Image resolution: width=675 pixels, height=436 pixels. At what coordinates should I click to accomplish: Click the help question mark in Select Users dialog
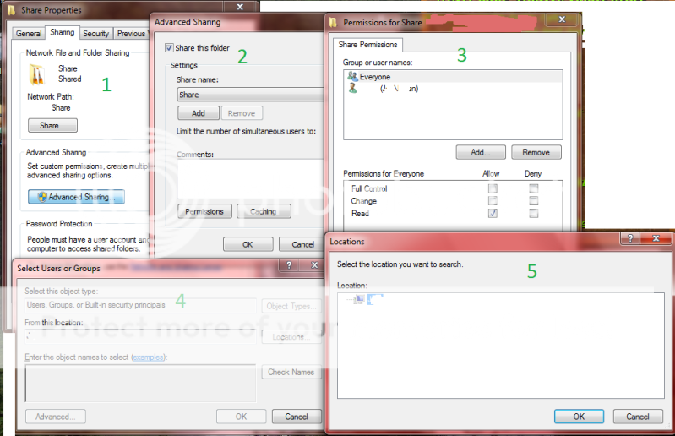point(289,266)
